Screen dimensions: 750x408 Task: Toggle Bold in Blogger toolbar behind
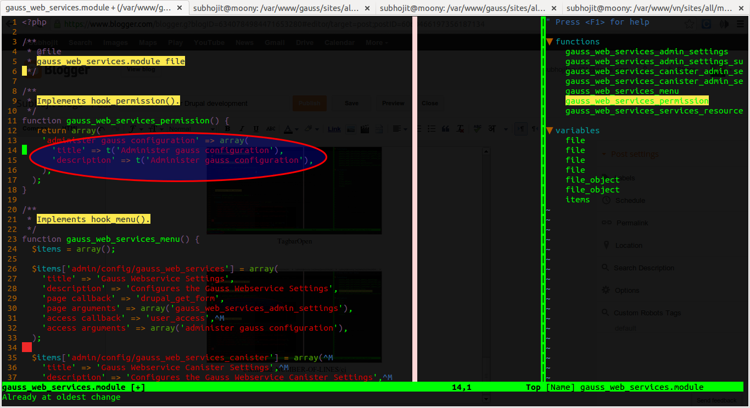[228, 129]
